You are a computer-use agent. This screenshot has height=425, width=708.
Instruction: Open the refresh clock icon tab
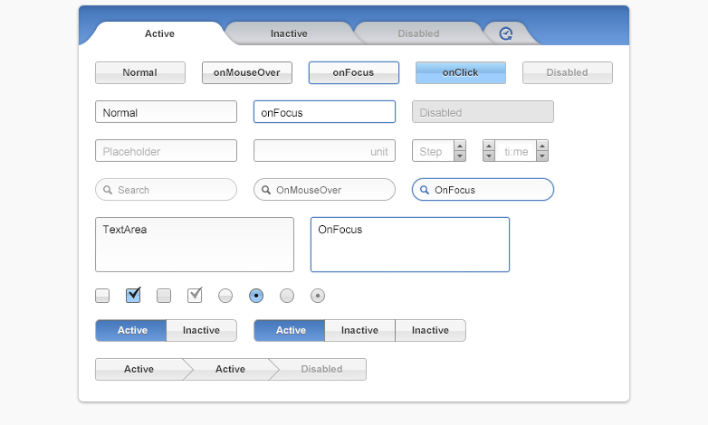point(506,33)
